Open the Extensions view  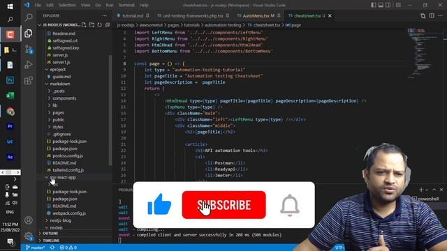point(29,80)
